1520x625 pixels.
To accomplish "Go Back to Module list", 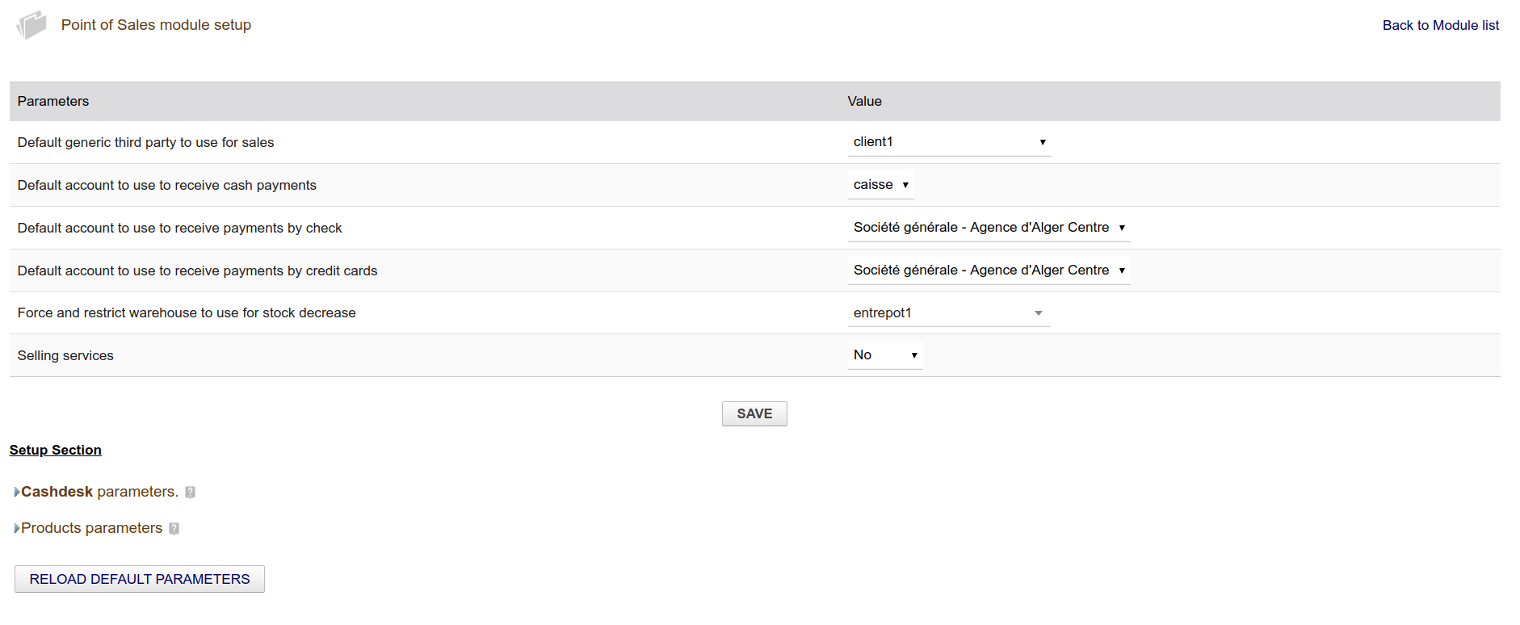I will click(x=1440, y=26).
